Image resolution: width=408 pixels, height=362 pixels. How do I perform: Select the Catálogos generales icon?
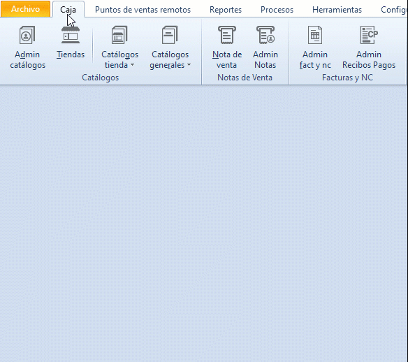pyautogui.click(x=170, y=35)
